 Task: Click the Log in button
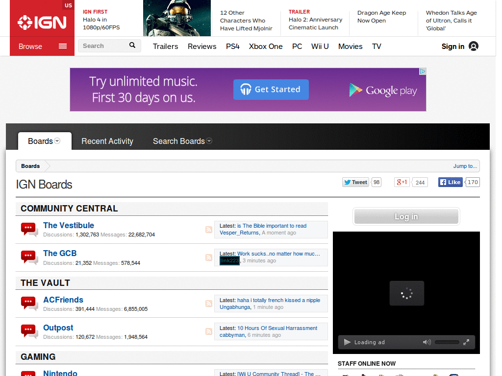point(406,216)
